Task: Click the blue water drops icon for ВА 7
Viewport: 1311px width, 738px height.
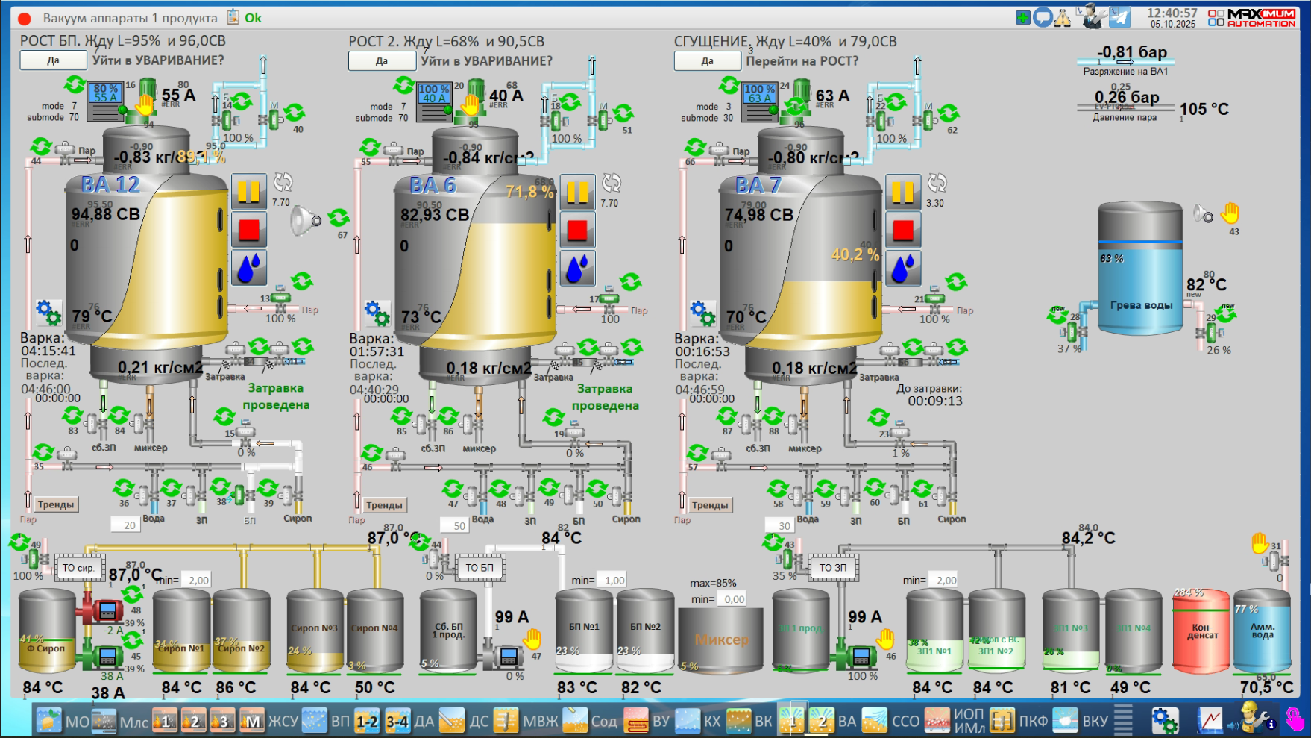Action: click(x=902, y=268)
